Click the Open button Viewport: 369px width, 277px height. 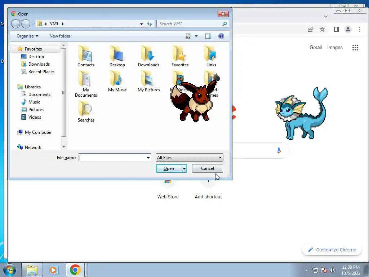[169, 168]
